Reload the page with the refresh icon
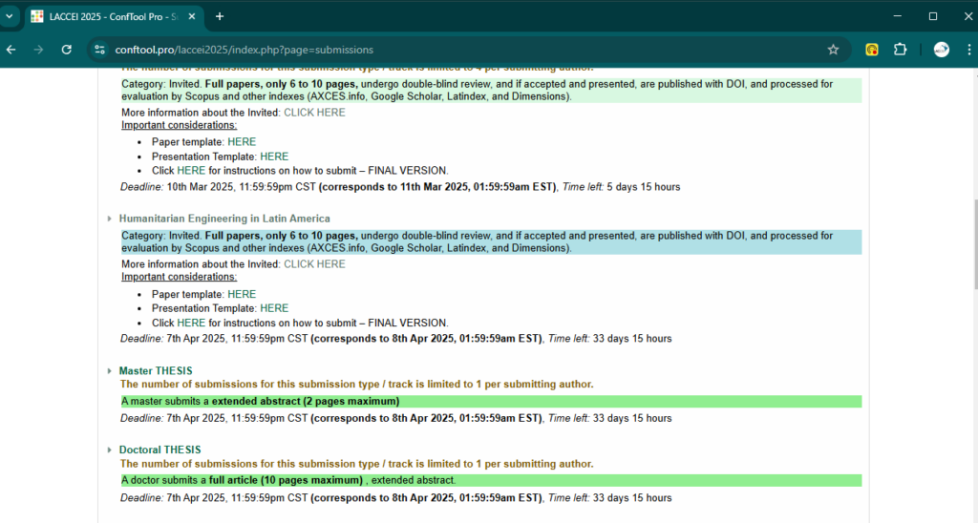 pyautogui.click(x=66, y=50)
